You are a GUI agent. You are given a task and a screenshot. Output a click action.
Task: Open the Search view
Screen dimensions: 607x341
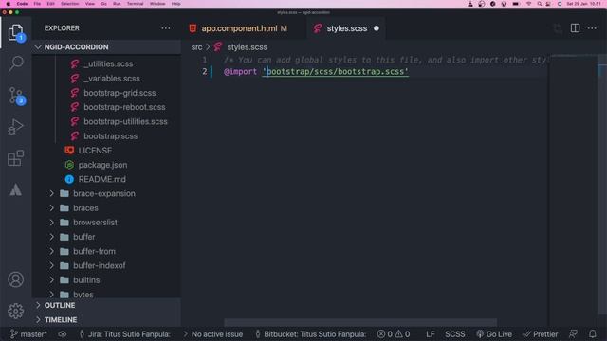point(15,63)
